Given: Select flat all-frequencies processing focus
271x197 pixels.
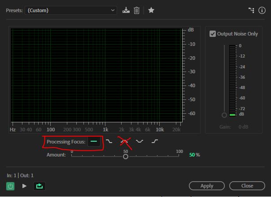Looking at the screenshot, I should click(x=94, y=141).
